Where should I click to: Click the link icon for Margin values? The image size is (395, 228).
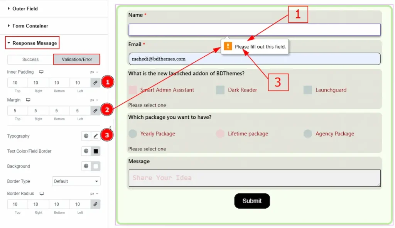coord(95,111)
